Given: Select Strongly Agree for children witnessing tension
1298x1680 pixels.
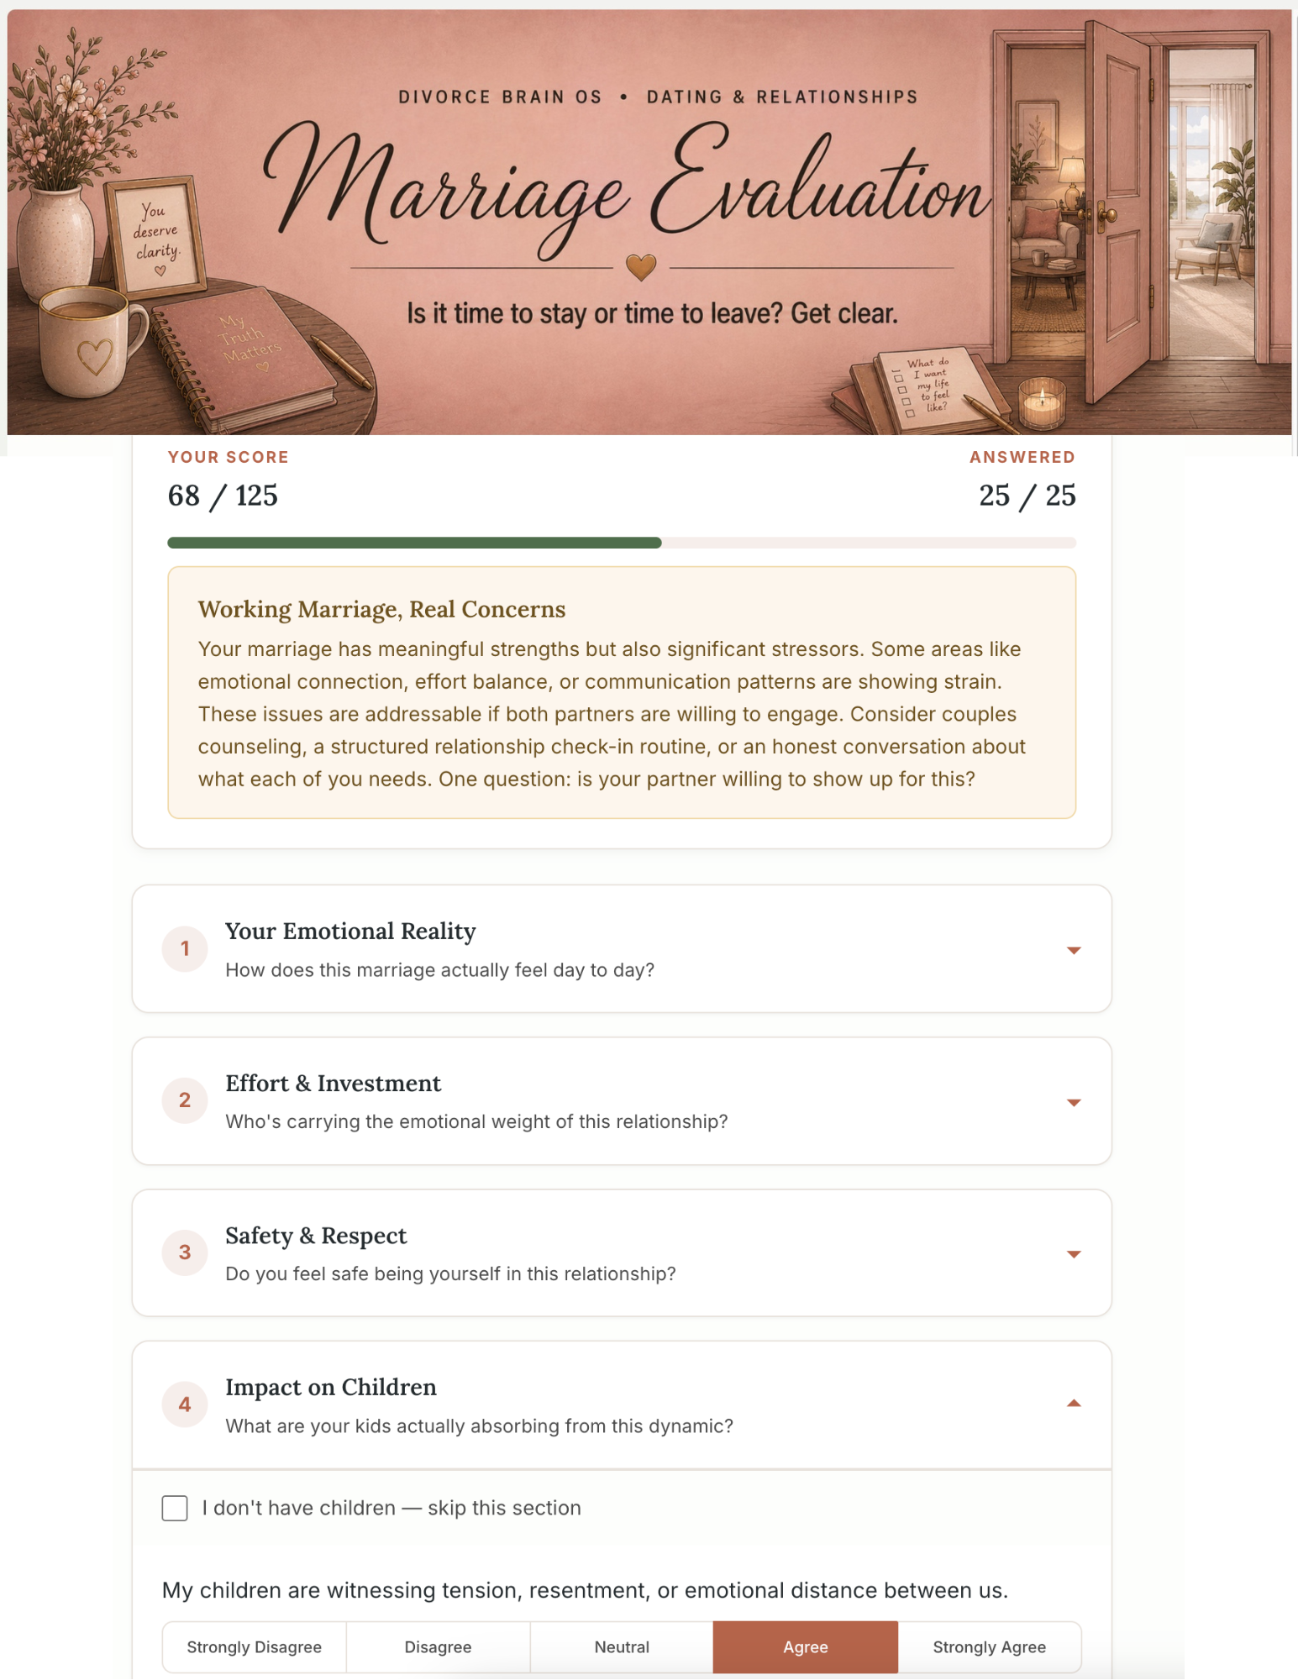Looking at the screenshot, I should point(989,1647).
